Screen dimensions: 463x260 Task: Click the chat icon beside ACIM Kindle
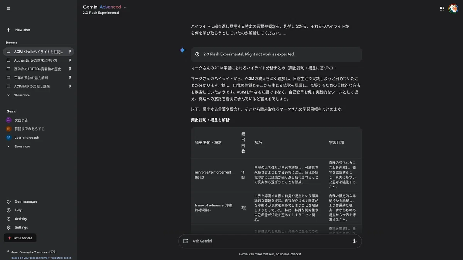click(8, 52)
